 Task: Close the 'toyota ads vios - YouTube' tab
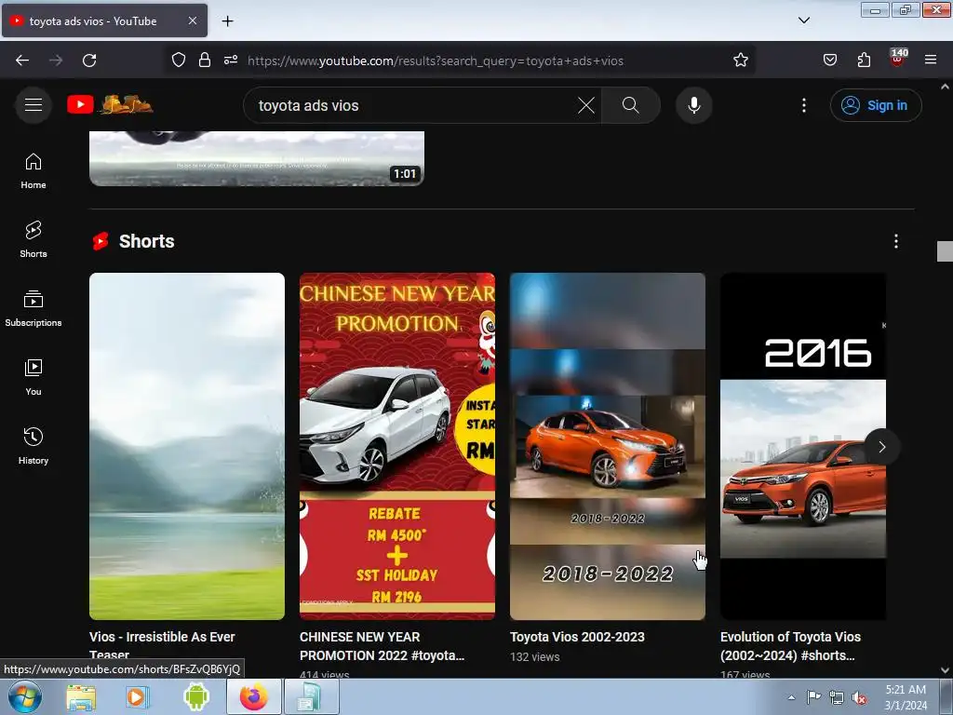[192, 20]
